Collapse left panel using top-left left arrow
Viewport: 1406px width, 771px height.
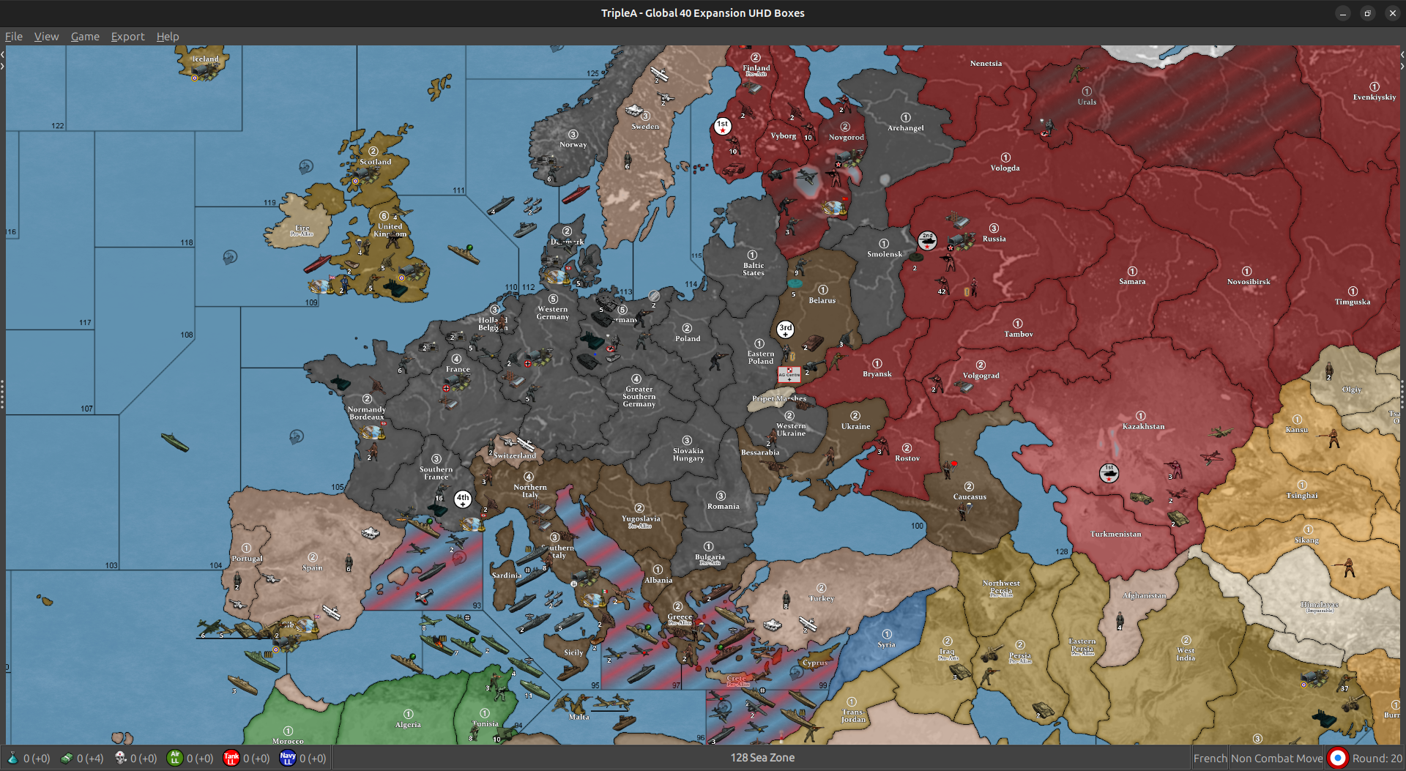[3, 54]
